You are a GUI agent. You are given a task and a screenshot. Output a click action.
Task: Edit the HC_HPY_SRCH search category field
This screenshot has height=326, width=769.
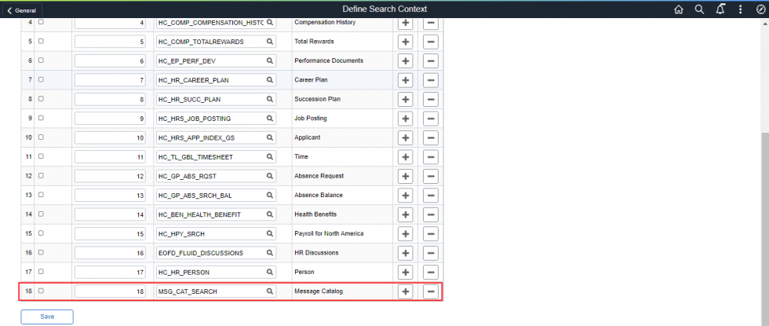pyautogui.click(x=216, y=234)
